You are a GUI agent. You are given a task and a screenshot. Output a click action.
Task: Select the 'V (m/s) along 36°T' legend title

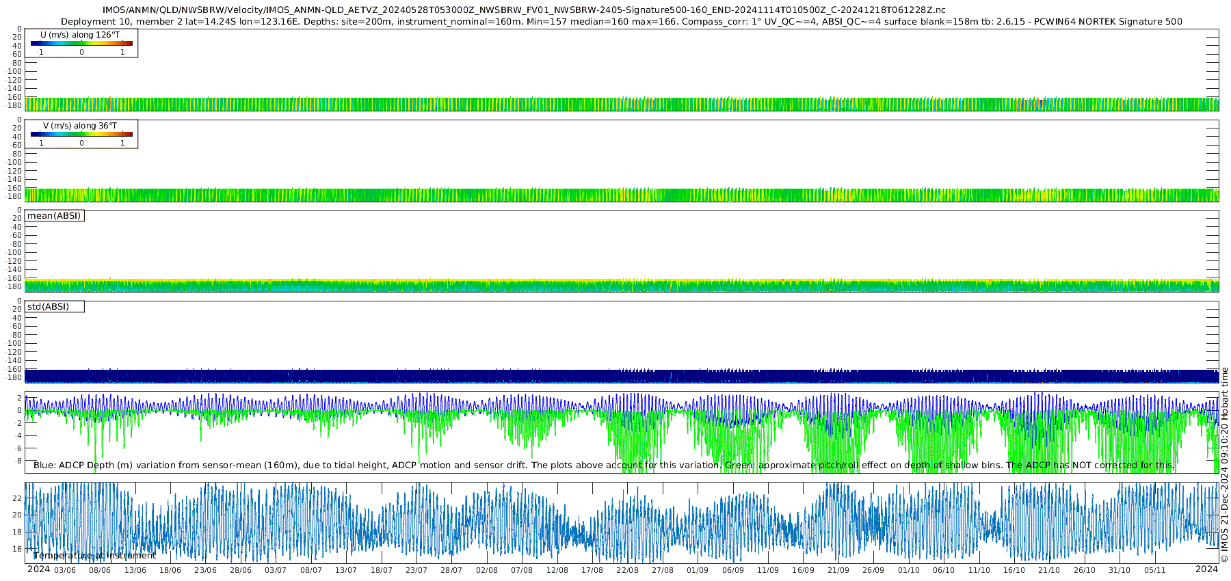pos(80,126)
